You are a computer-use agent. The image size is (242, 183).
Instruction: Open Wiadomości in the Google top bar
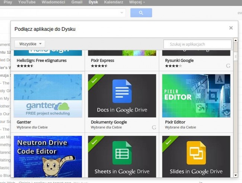click(x=53, y=2)
